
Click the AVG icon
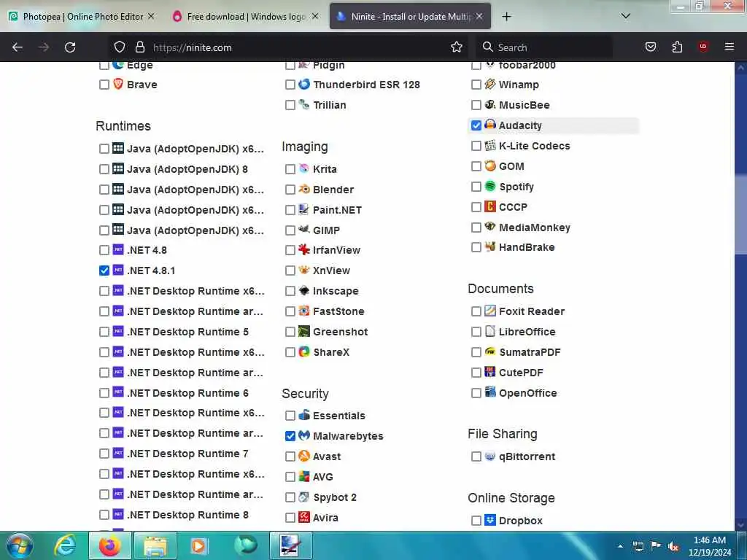(x=304, y=476)
